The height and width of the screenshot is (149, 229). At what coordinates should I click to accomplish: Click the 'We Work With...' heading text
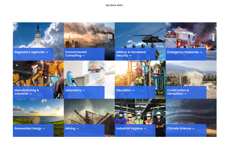click(115, 5)
